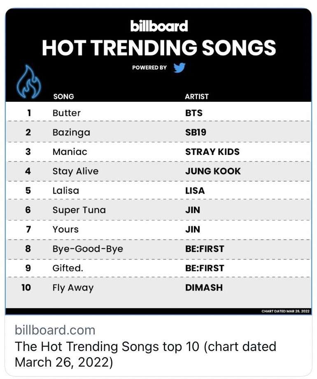Click the blue flame icon
317x379 pixels.
pyautogui.click(x=29, y=82)
